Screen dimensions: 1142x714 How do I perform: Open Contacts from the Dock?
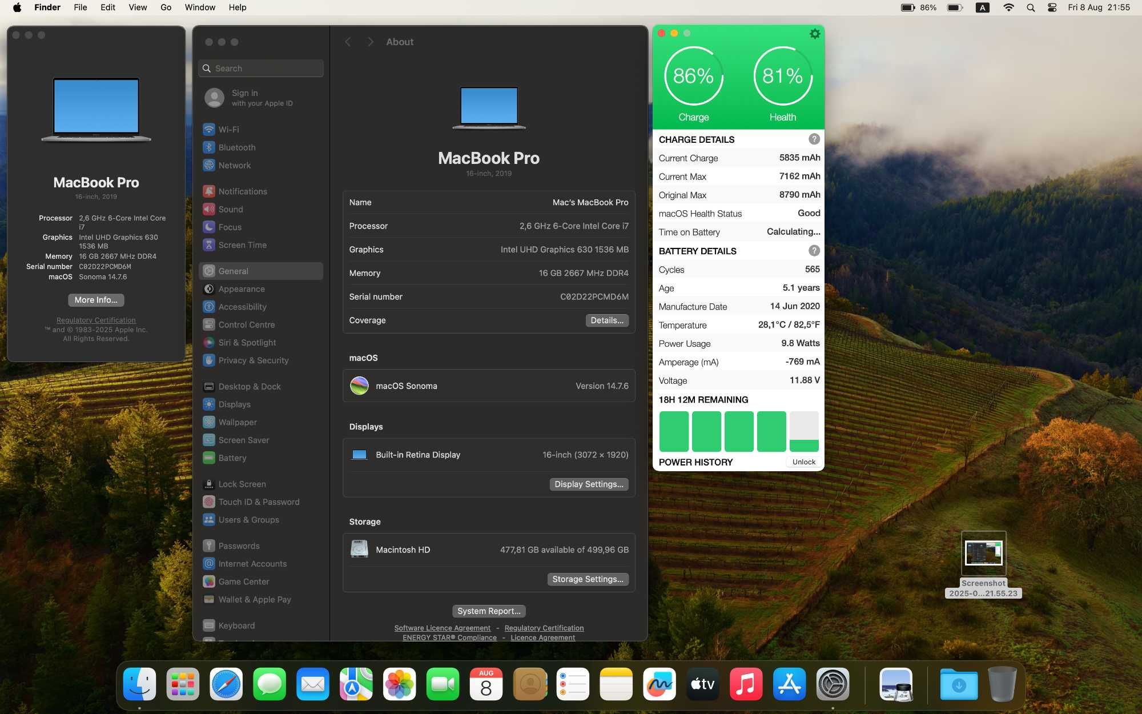click(x=530, y=684)
